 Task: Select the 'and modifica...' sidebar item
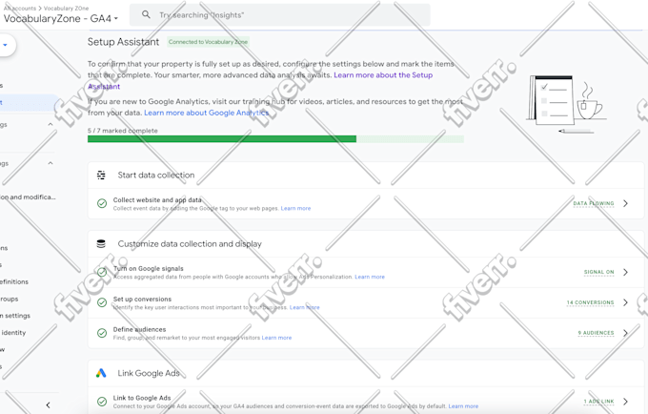pos(28,197)
